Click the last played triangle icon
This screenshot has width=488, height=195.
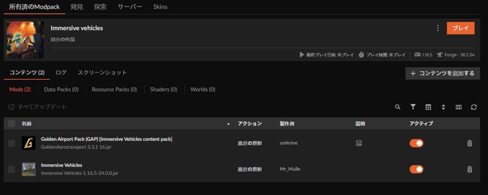click(302, 55)
